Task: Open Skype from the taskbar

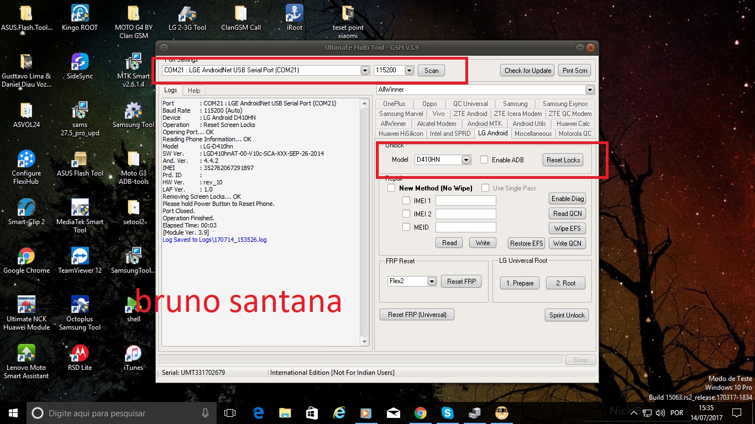Action: tap(447, 412)
